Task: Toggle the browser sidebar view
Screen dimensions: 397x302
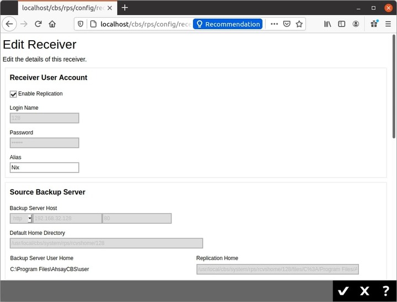Action: click(x=342, y=24)
